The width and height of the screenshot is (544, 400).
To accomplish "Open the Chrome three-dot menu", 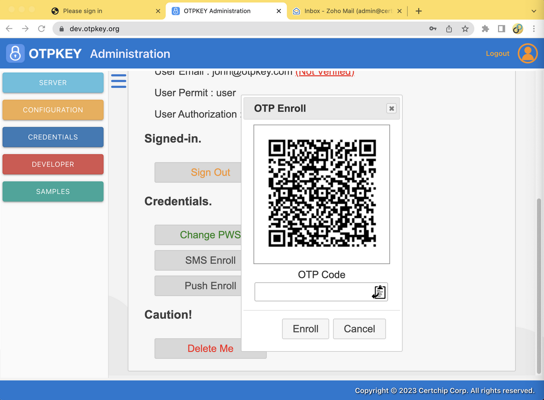I will 534,29.
